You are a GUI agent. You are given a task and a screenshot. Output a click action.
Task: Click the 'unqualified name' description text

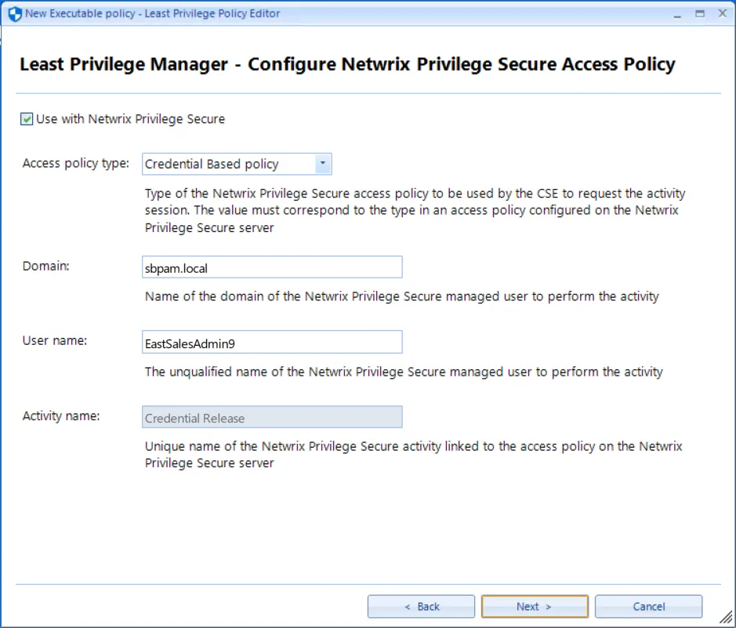tap(404, 372)
